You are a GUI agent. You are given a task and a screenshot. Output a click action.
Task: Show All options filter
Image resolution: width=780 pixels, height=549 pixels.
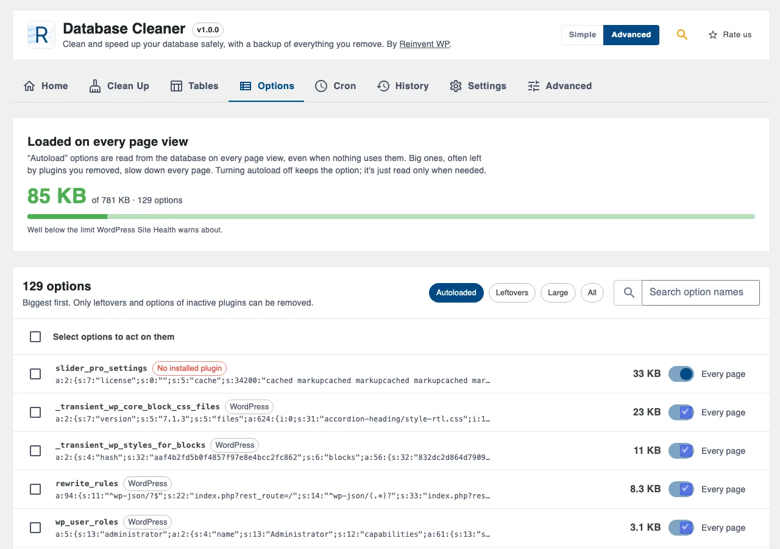592,293
